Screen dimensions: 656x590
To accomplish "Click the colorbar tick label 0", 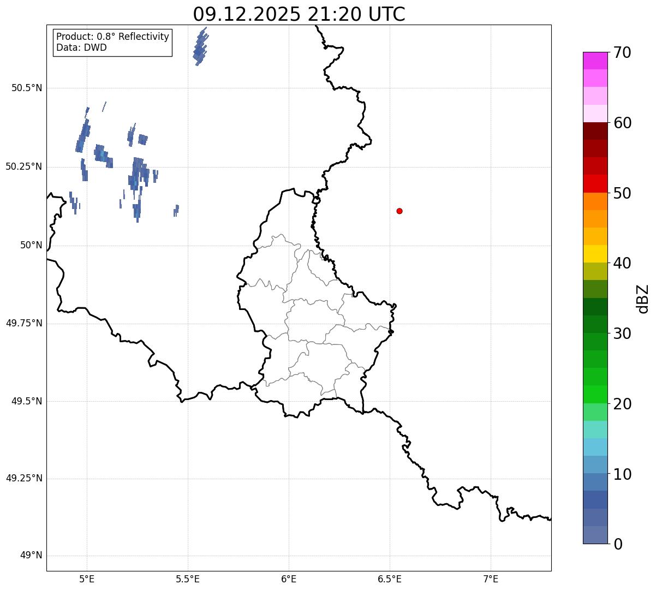I will tap(618, 544).
